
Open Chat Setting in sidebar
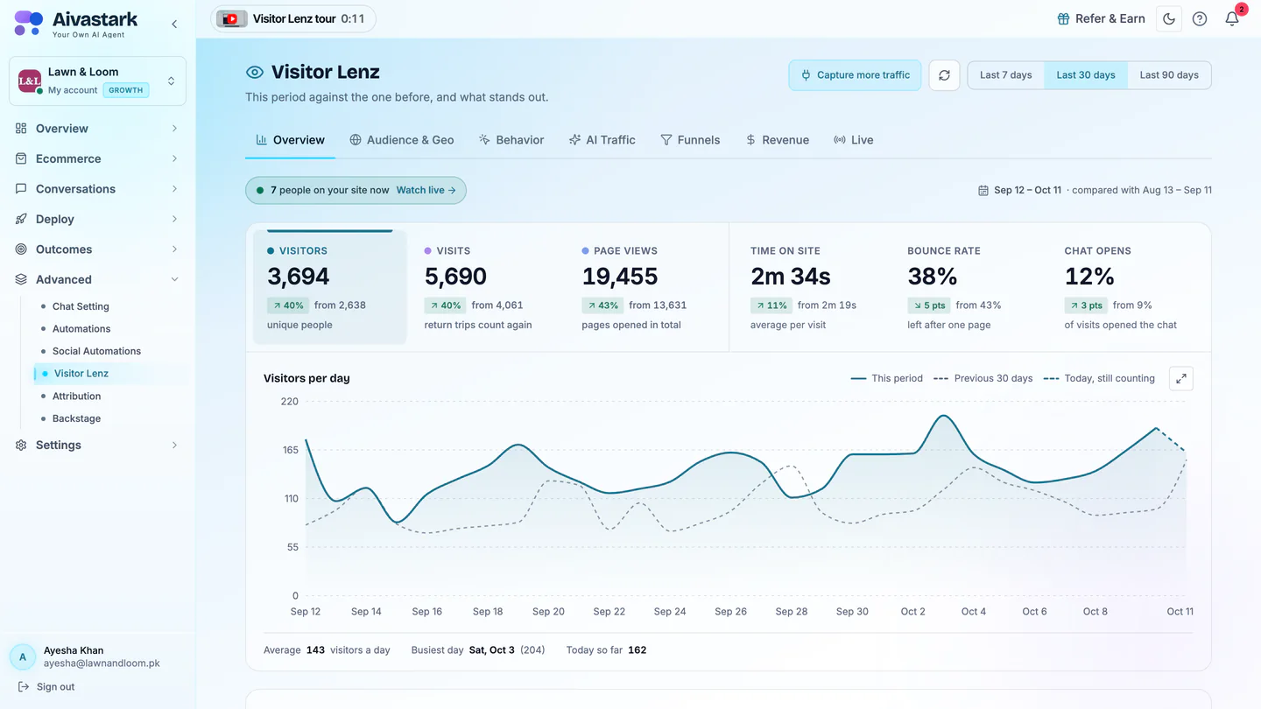81,306
